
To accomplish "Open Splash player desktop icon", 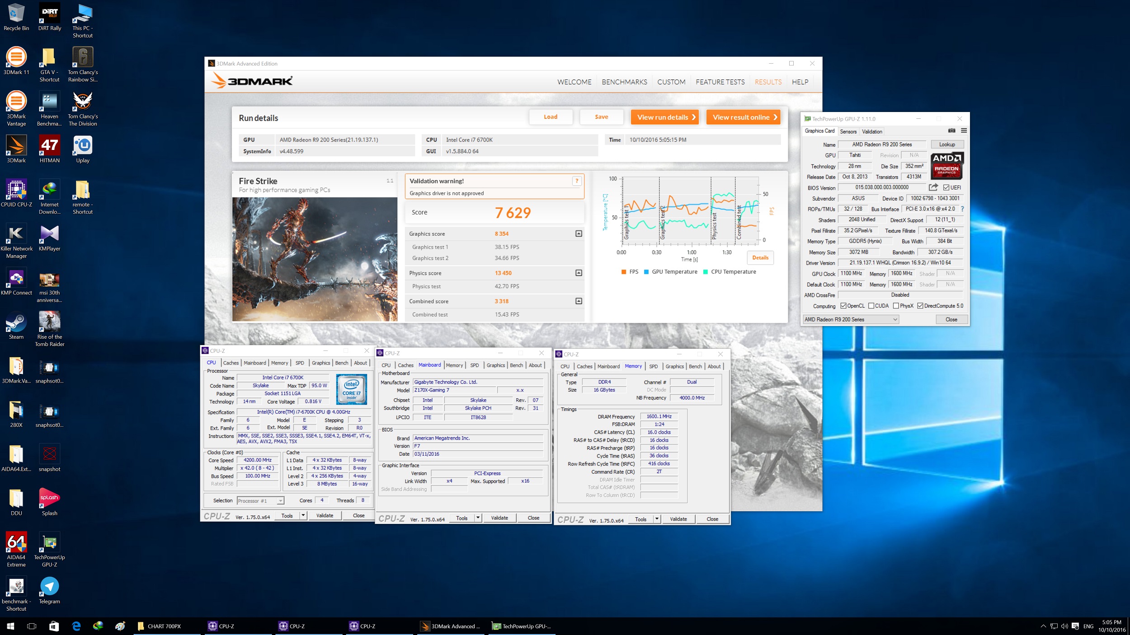I will (50, 502).
